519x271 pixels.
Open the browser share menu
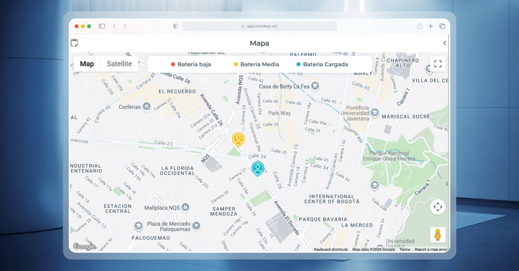pyautogui.click(x=420, y=26)
